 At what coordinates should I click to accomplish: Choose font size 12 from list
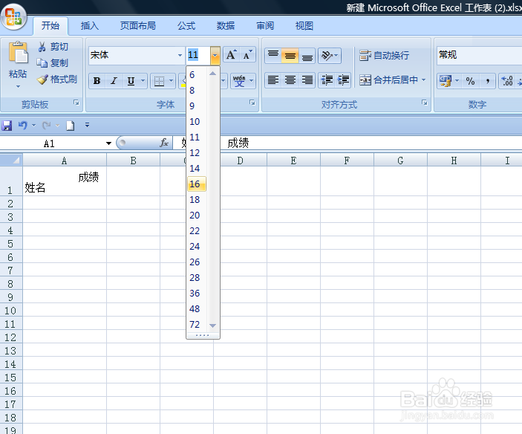pyautogui.click(x=197, y=153)
